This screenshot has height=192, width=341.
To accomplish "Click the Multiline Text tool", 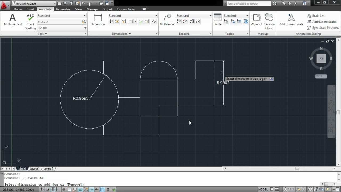I will tap(13, 21).
